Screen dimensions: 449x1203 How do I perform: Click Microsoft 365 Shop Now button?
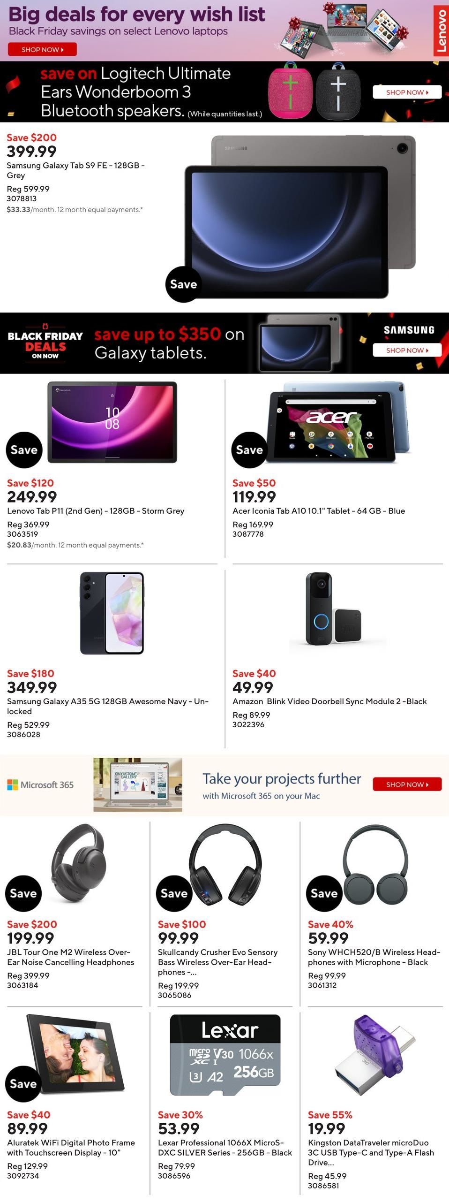407,784
